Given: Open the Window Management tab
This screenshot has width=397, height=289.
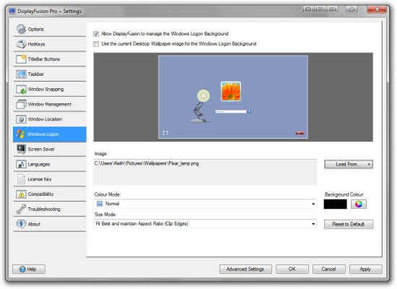Looking at the screenshot, I should (x=50, y=104).
